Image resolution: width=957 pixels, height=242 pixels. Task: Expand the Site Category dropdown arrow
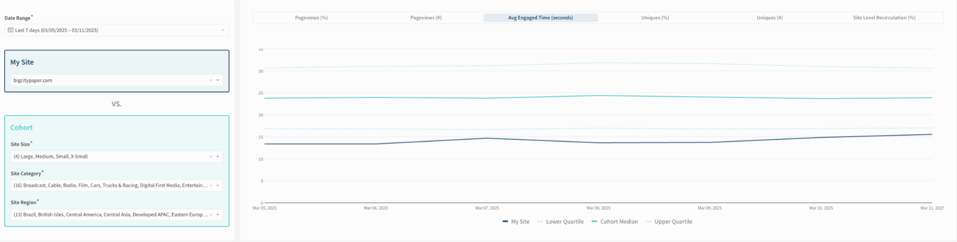coord(218,186)
